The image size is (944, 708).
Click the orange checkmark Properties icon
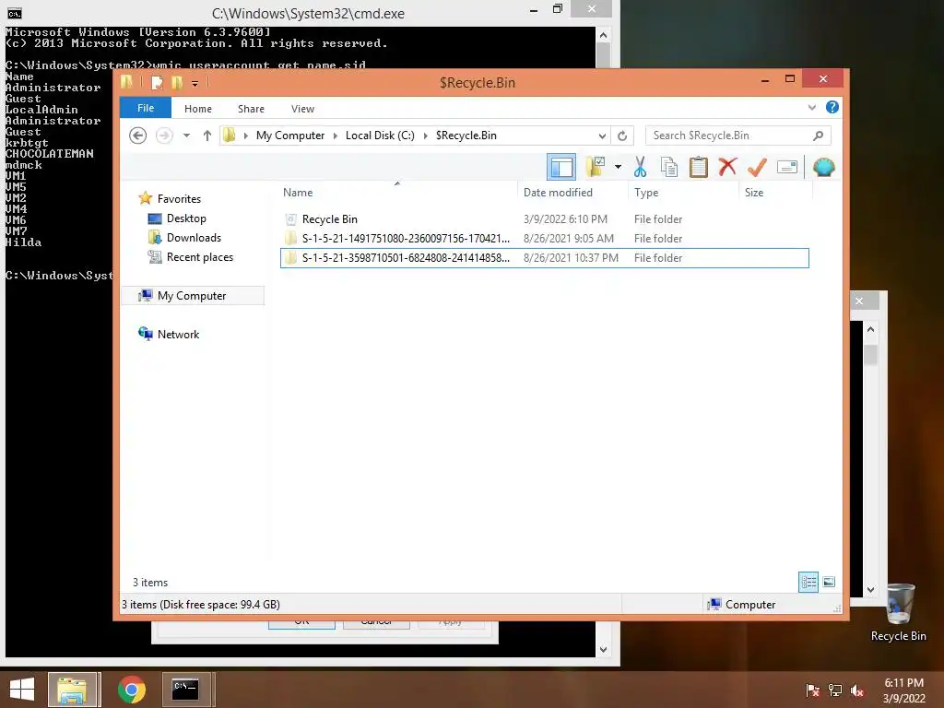click(x=757, y=167)
